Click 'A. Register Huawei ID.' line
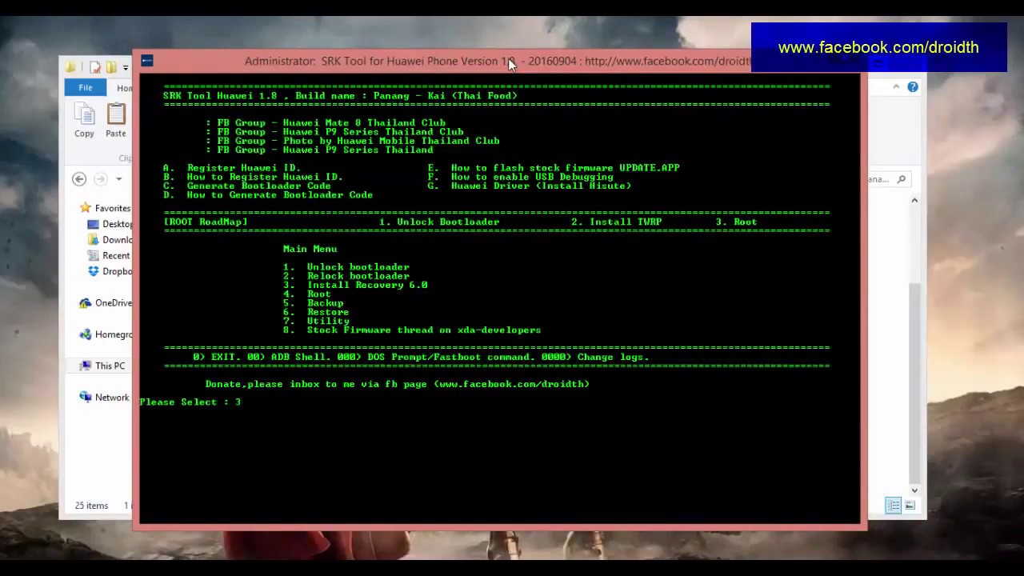 pyautogui.click(x=232, y=168)
